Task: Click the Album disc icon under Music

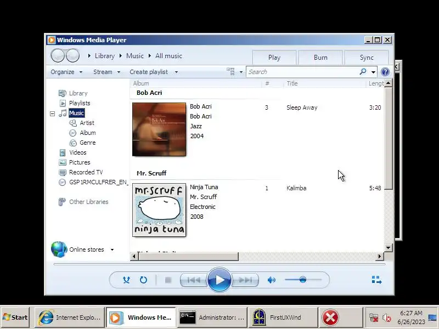Action: click(72, 133)
